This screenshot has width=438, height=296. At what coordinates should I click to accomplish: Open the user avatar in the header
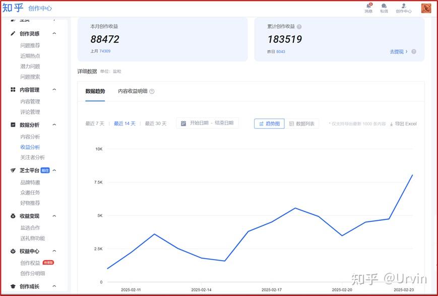point(426,8)
